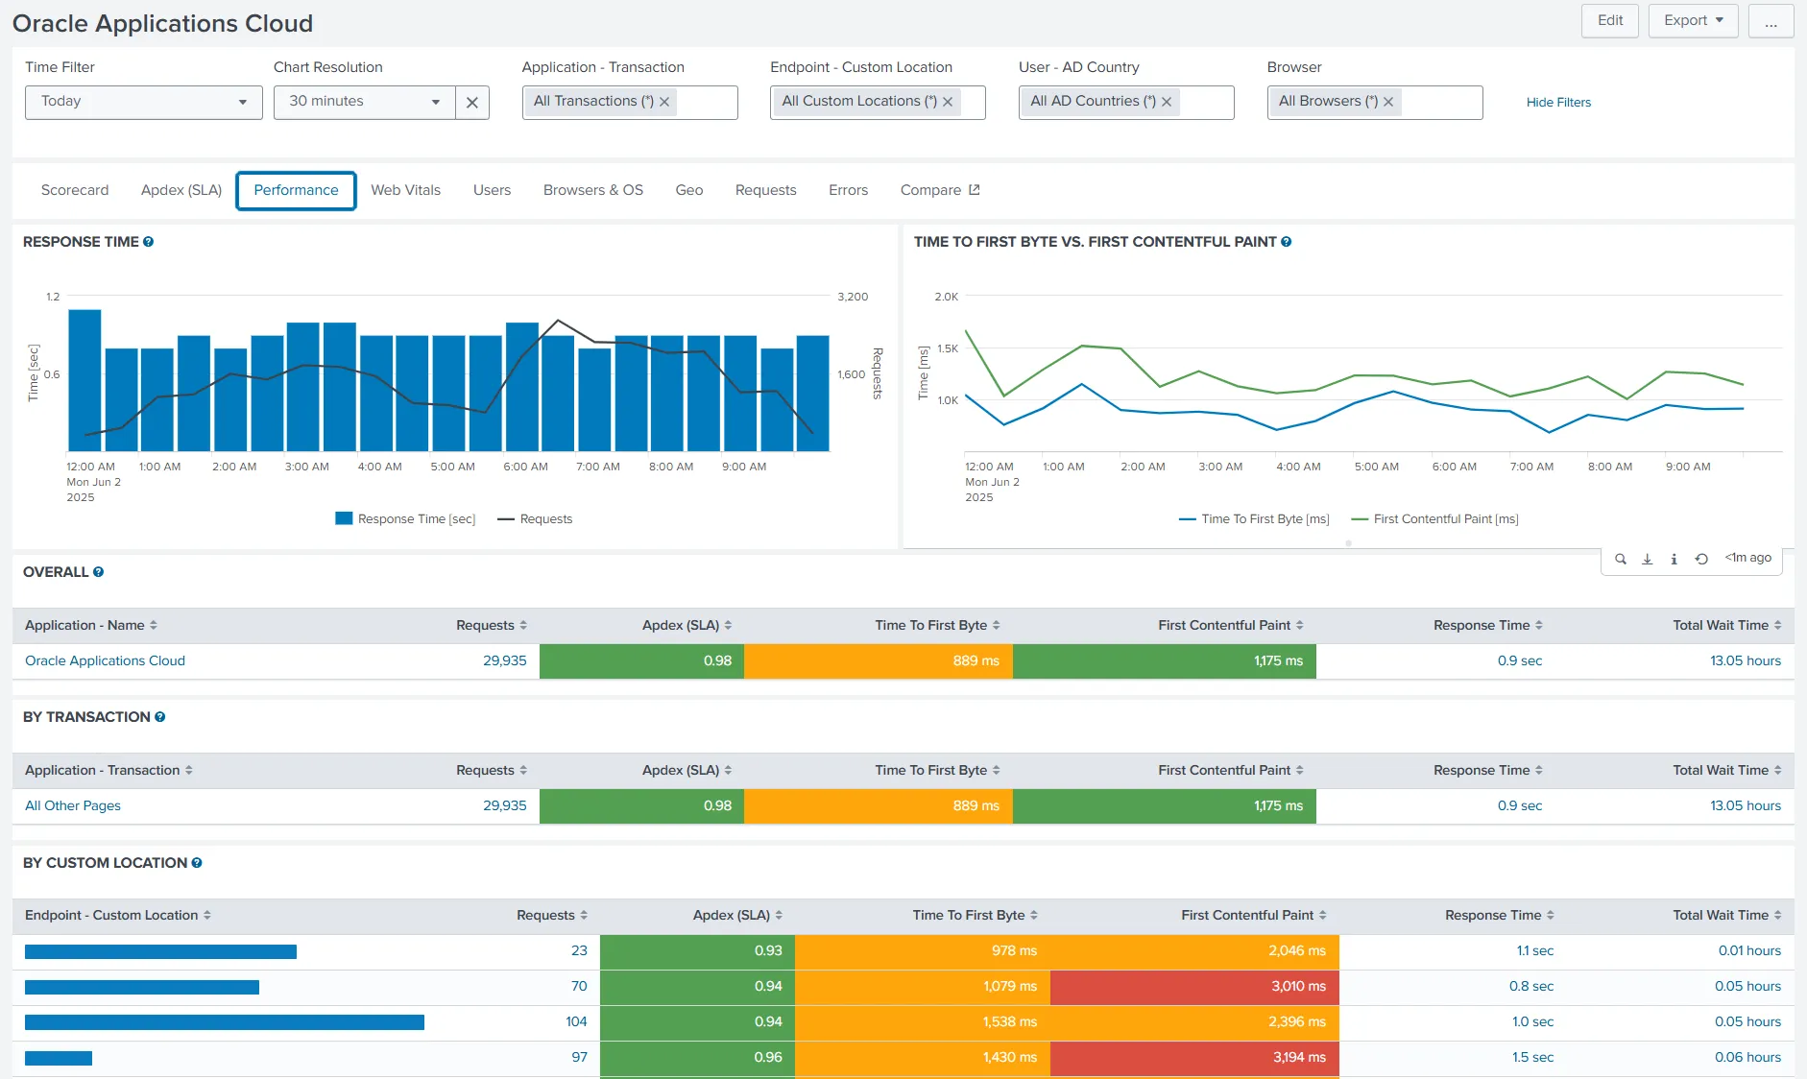This screenshot has height=1079, width=1807.
Task: Remove the All Custom Locations filter chip
Action: 948,102
